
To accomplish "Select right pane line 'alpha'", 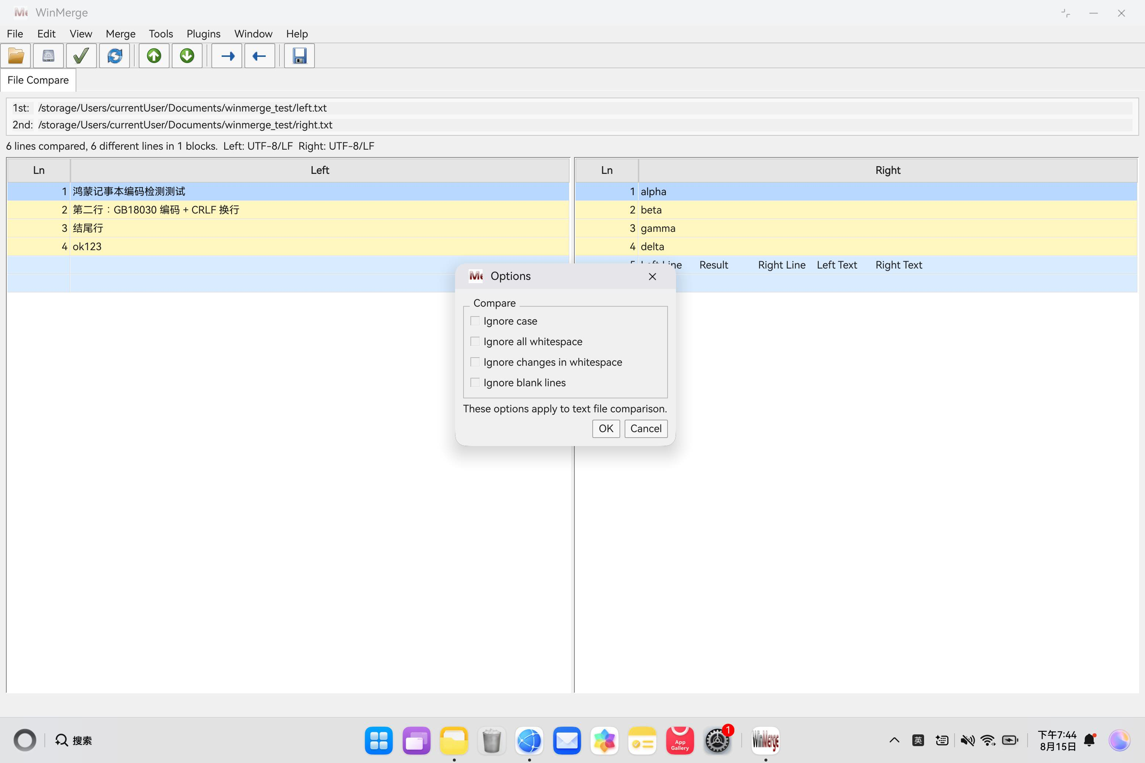I will (856, 192).
